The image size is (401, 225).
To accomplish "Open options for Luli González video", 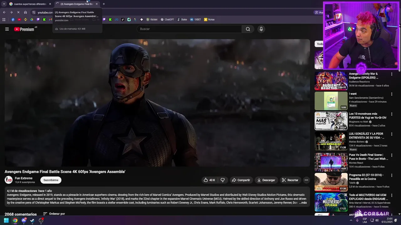I will click(392, 134).
